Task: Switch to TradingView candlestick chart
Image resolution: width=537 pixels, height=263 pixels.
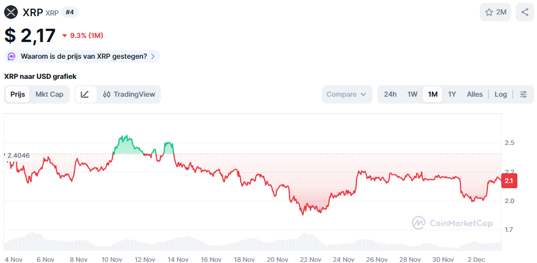Action: pos(129,94)
